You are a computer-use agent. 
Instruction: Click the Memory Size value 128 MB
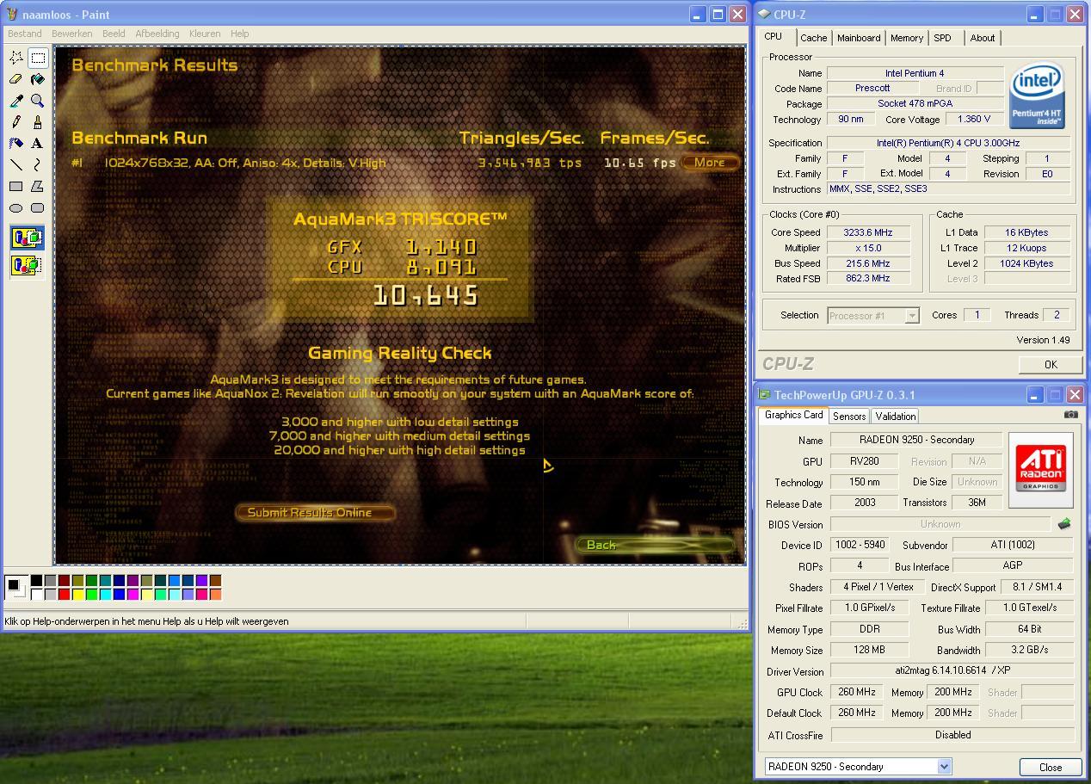(x=870, y=650)
